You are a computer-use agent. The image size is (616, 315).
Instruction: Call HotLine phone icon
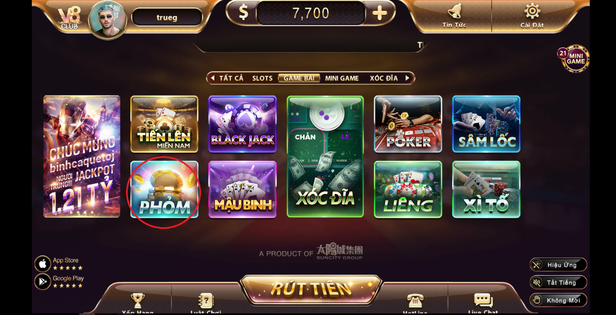pos(415,301)
